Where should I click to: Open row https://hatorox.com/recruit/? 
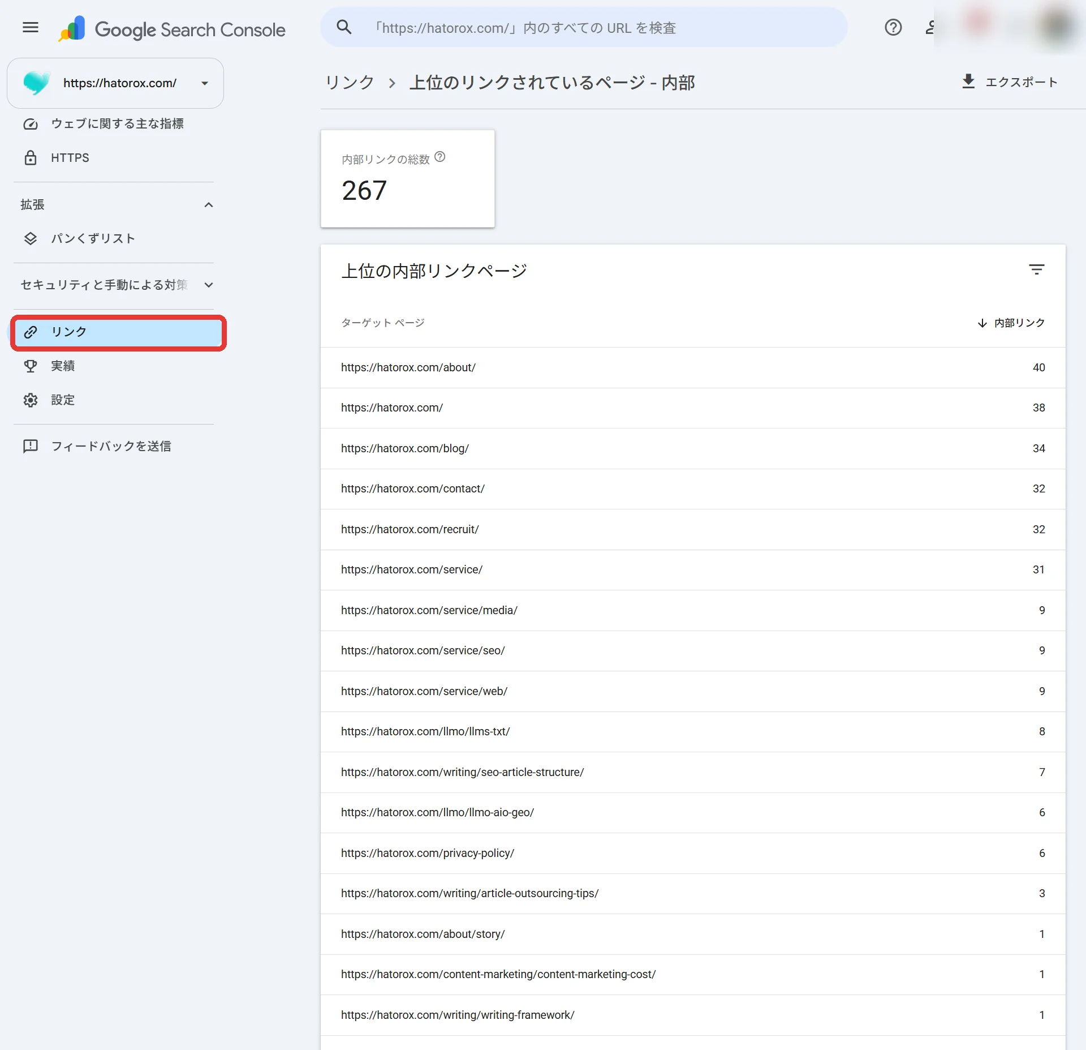pos(693,529)
